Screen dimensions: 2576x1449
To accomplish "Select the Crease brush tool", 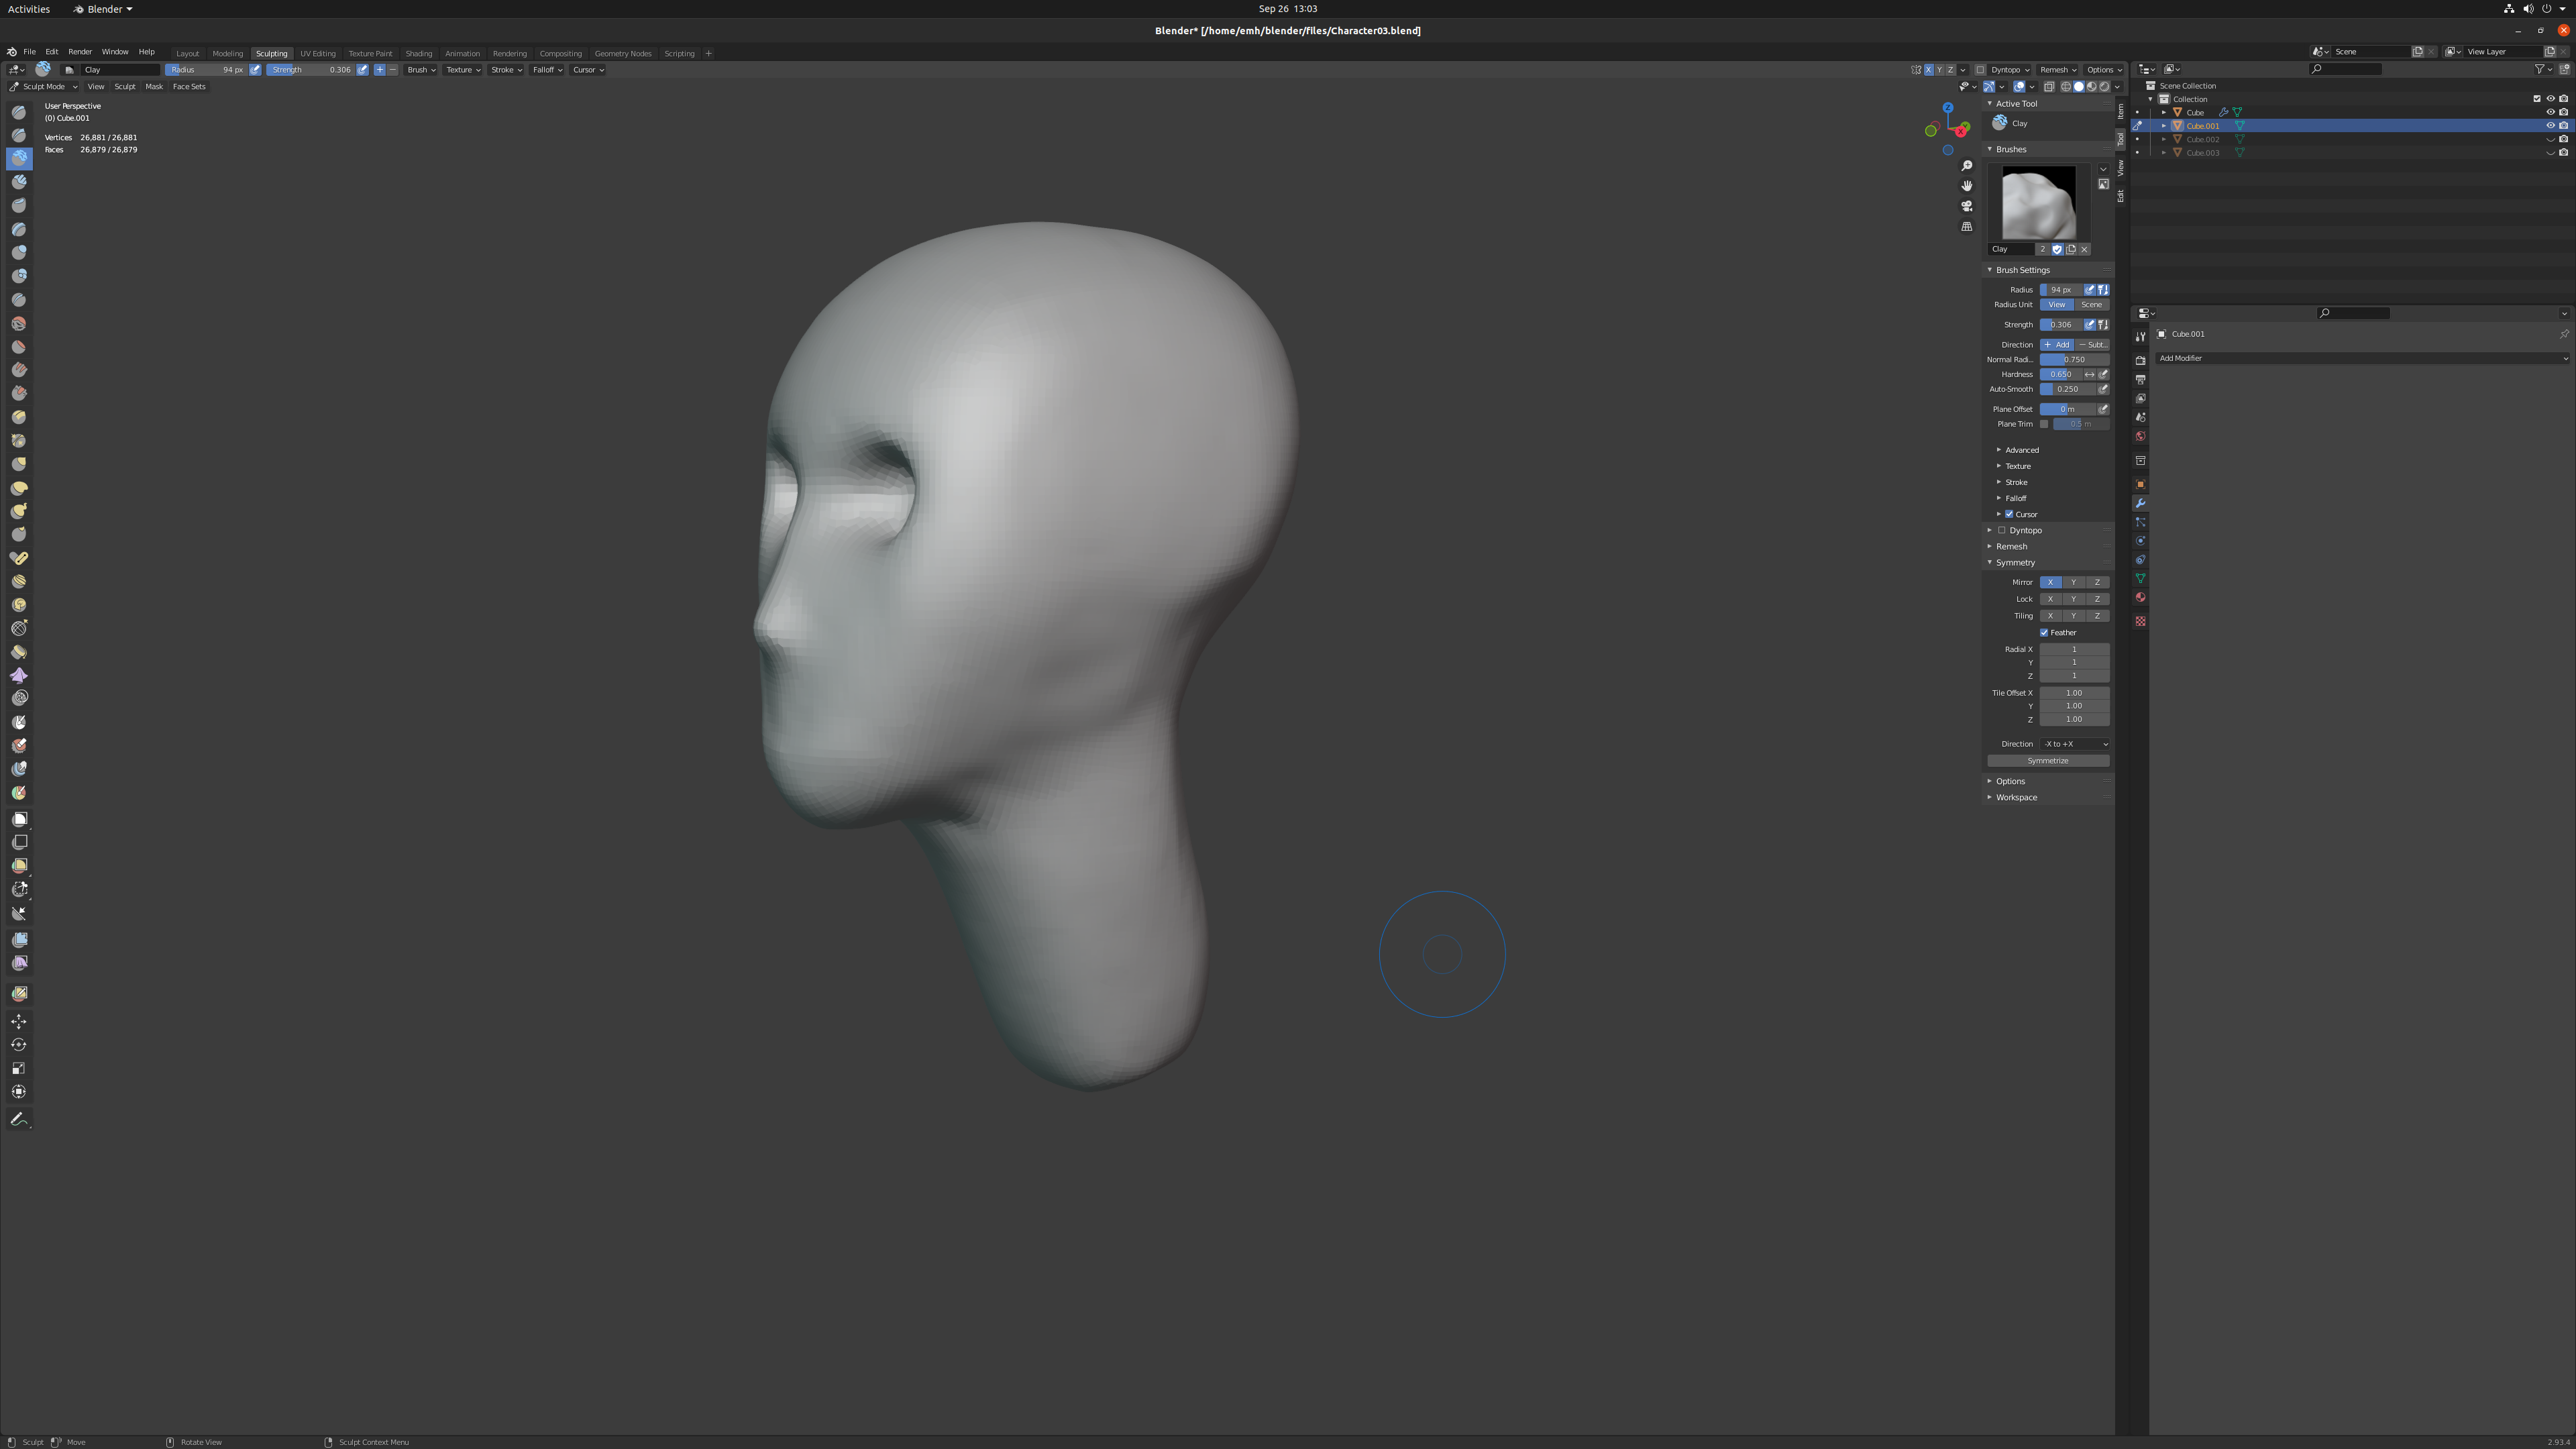I will [19, 300].
